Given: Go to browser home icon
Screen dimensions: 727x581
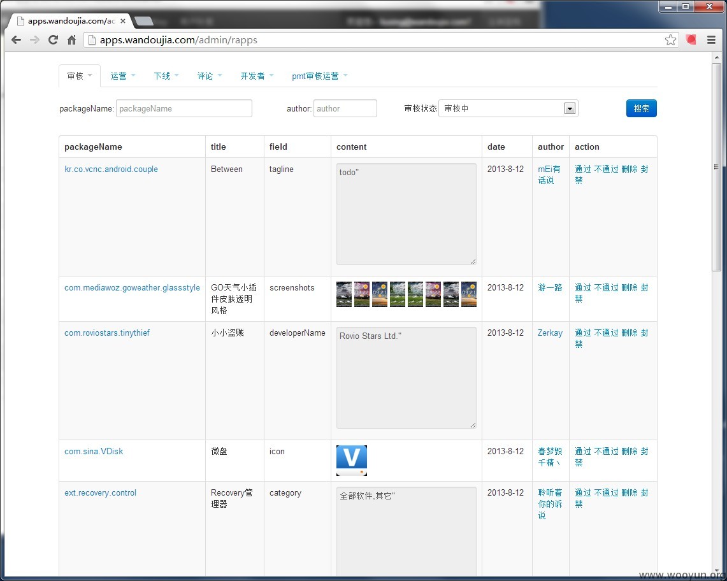Looking at the screenshot, I should coord(71,40).
